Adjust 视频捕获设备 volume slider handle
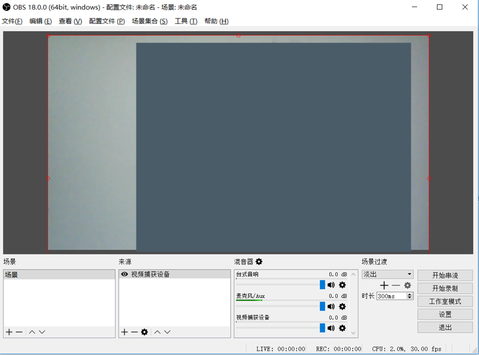 click(x=322, y=328)
